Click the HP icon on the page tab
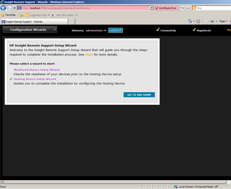Screen dimensions: 231x189 click(3, 22)
